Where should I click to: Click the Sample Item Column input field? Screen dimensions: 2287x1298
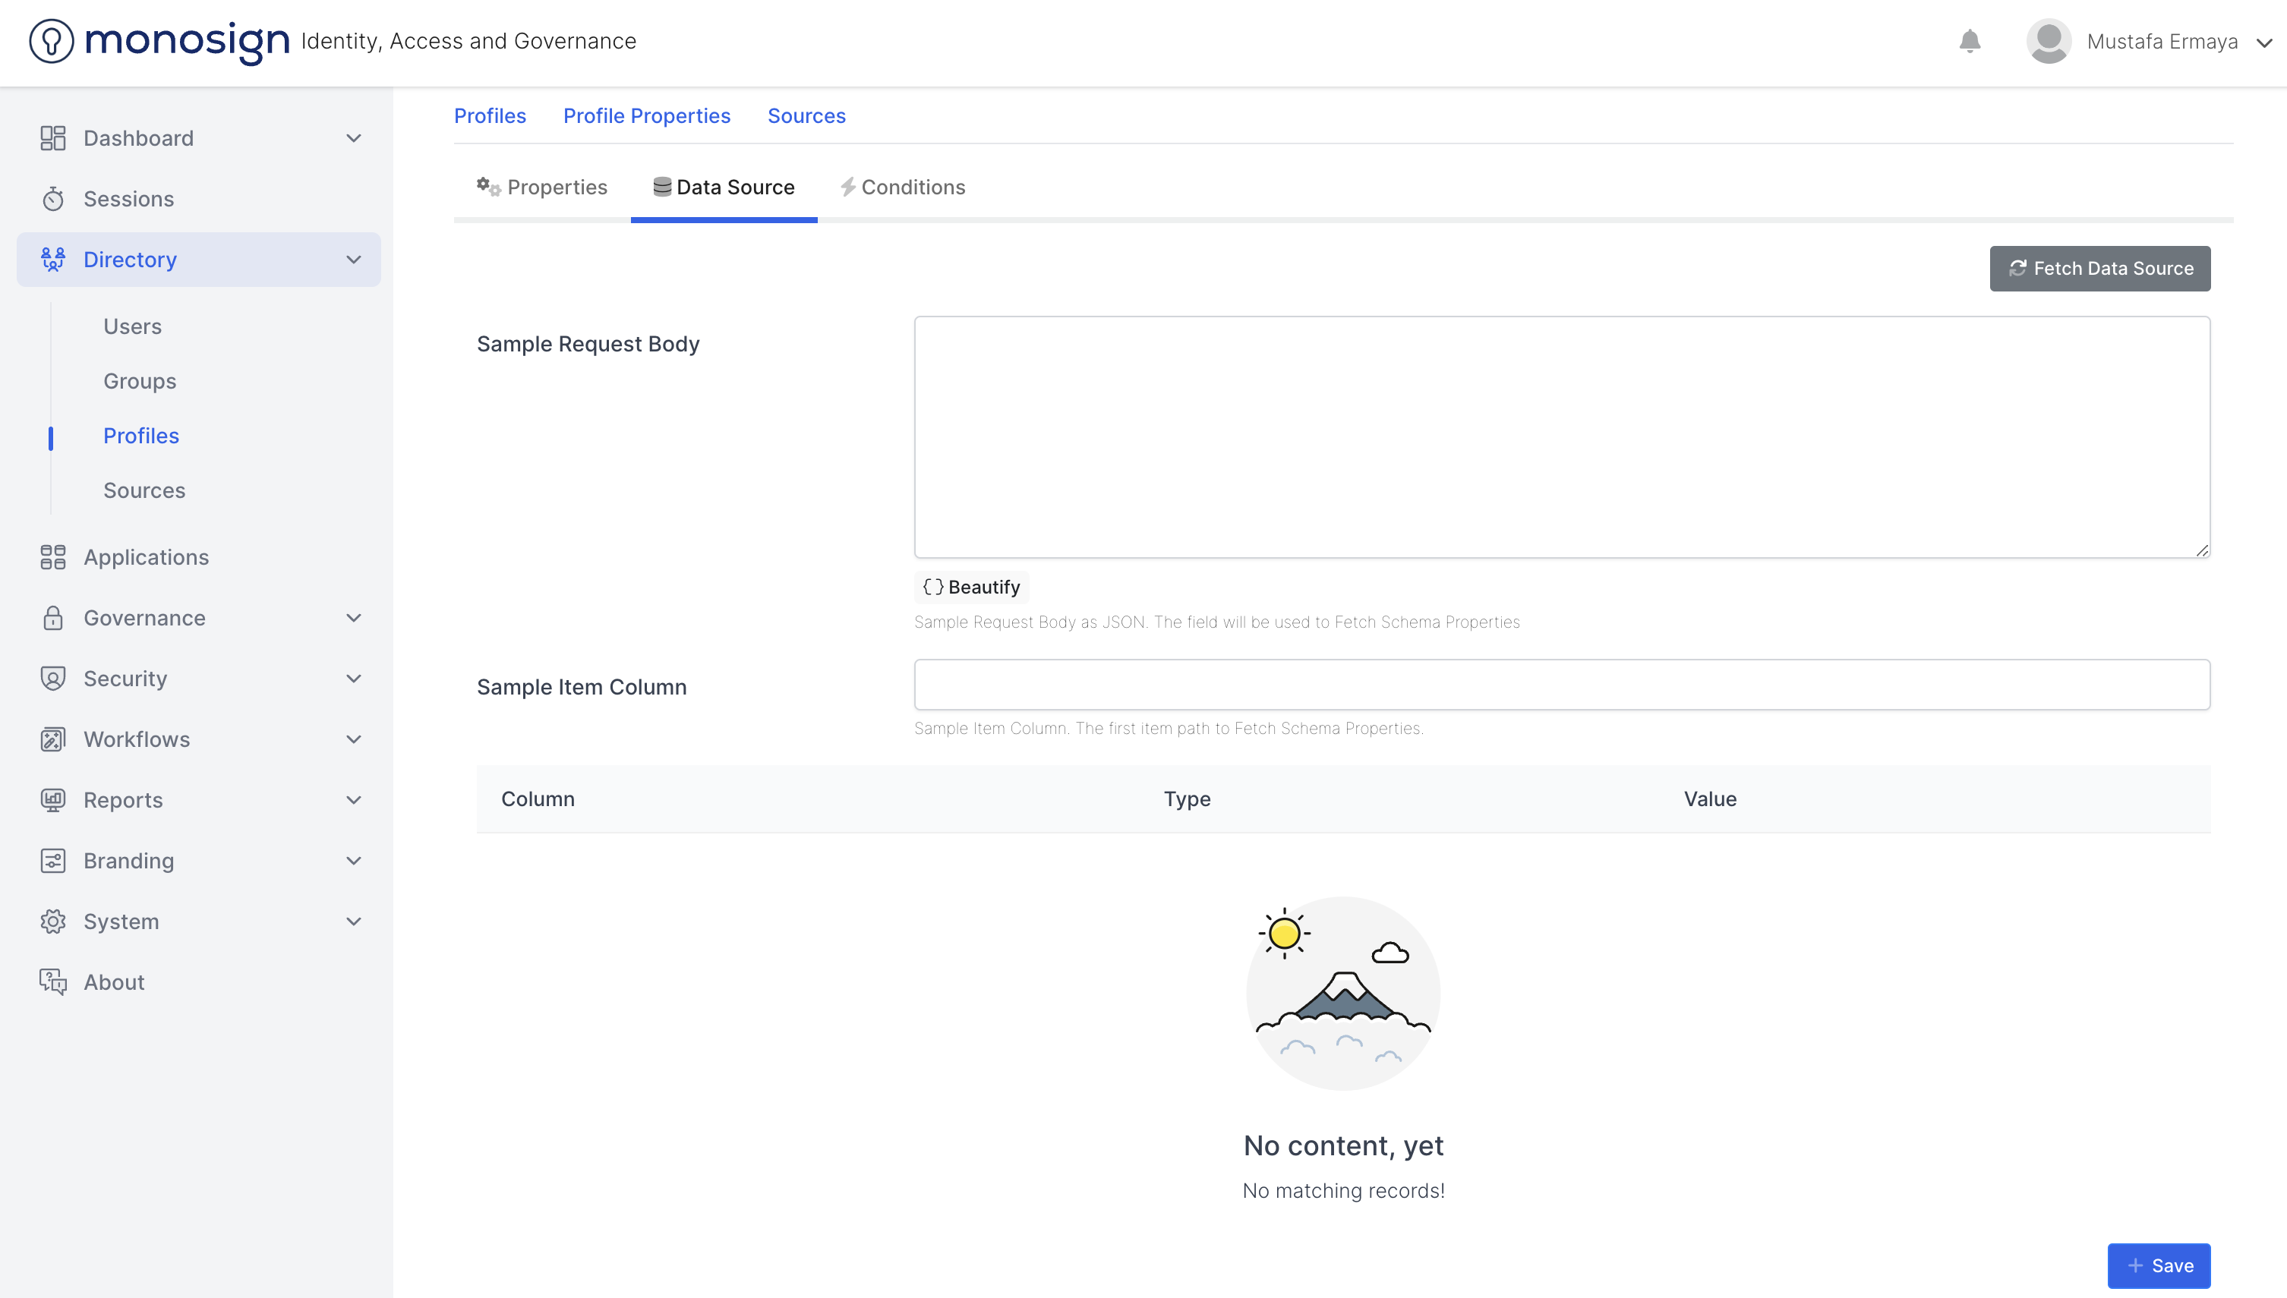click(x=1561, y=685)
